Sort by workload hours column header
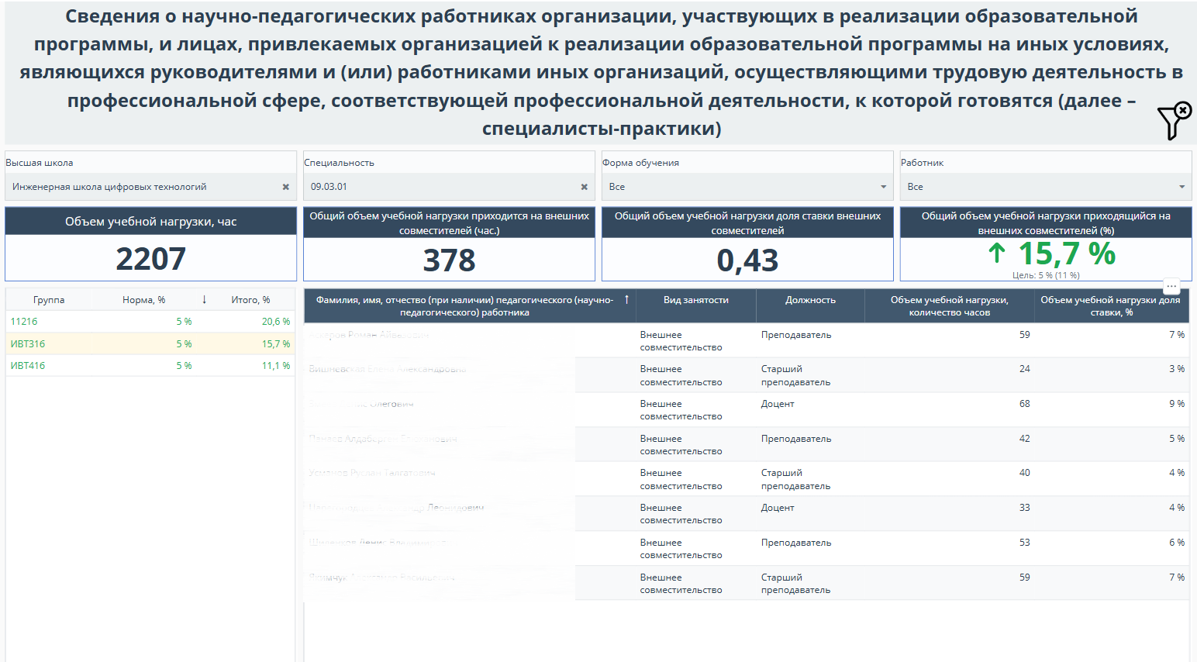 (x=949, y=306)
